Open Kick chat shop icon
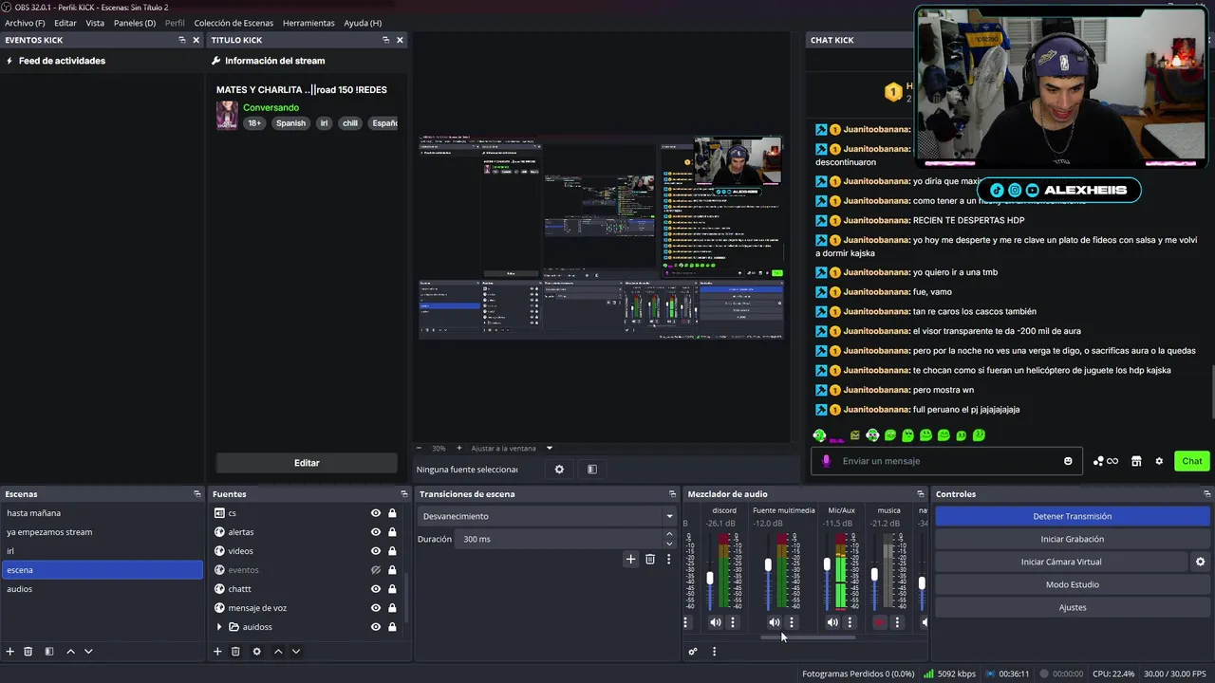Viewport: 1215px width, 683px height. [x=1136, y=461]
